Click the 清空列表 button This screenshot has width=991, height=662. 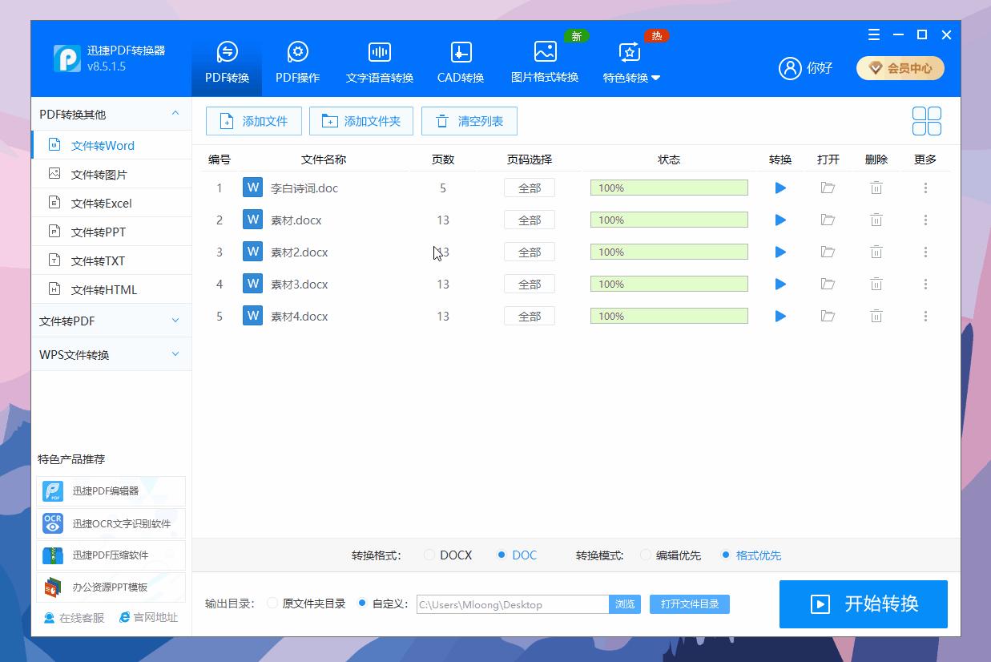click(x=469, y=121)
